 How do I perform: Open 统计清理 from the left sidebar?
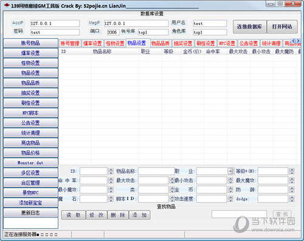(x=30, y=133)
